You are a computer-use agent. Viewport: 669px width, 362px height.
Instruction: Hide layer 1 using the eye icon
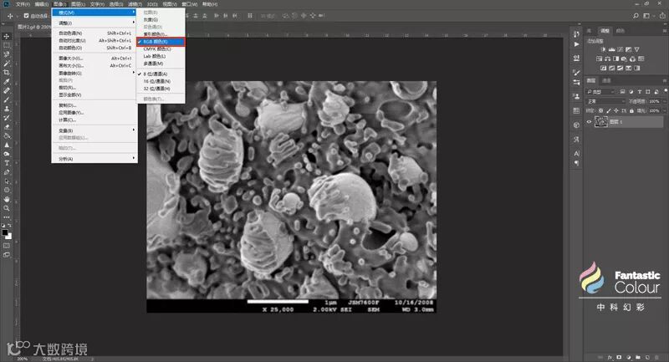[589, 122]
